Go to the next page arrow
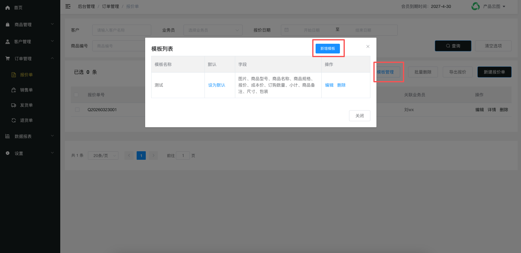Screen dimensions: 521x253 [153, 156]
